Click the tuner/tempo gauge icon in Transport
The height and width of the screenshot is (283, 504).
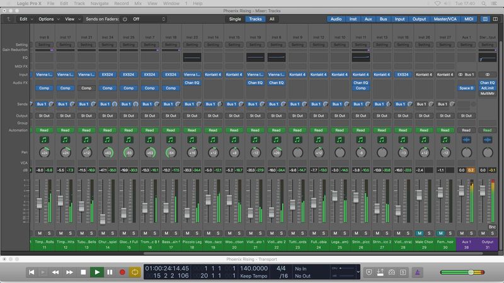tap(391, 272)
